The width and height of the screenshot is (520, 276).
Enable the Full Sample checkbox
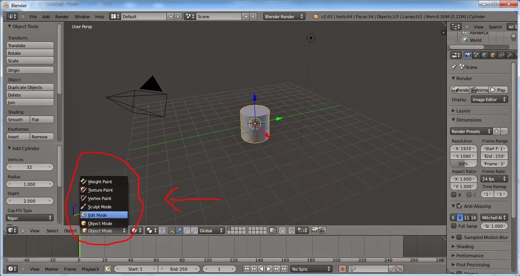454,226
